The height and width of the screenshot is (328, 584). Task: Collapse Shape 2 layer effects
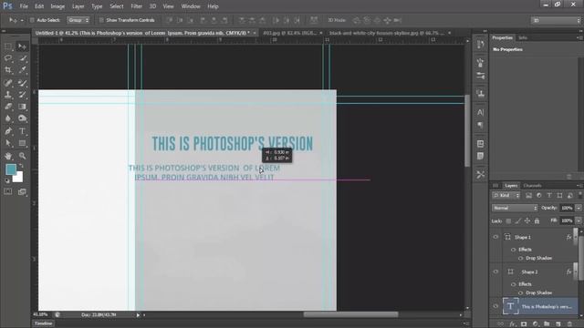pos(575,272)
